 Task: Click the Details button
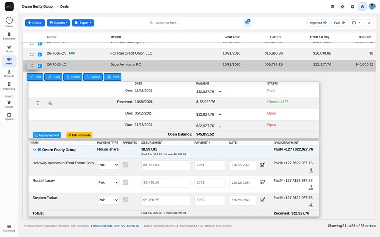click(73, 77)
